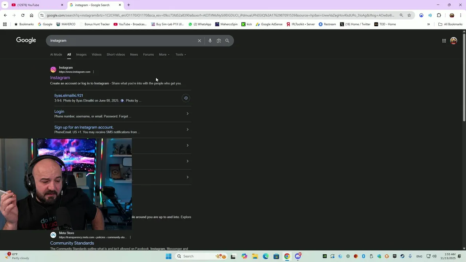Expand the Tools dropdown

[x=181, y=55]
